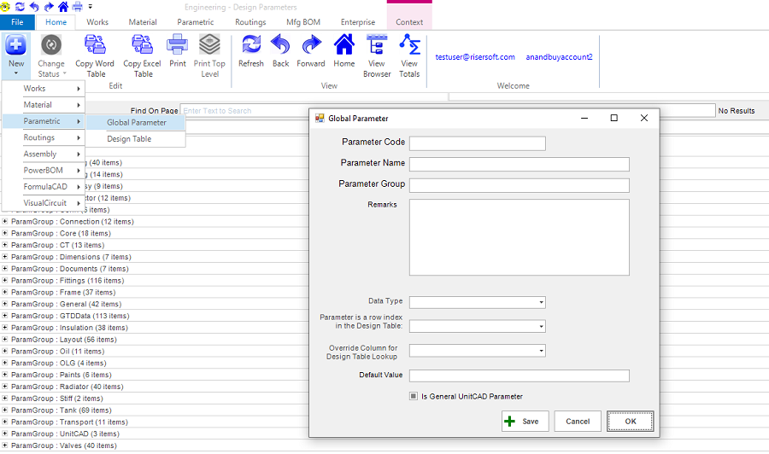Click the Parameter Code input field

point(477,143)
